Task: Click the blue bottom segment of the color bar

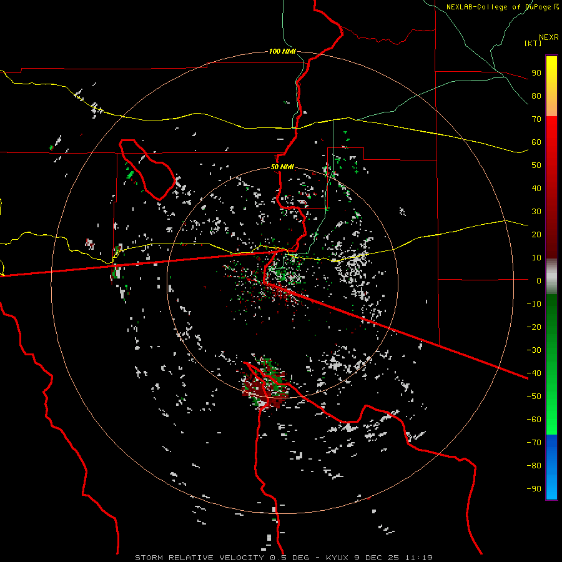Action: pyautogui.click(x=551, y=467)
